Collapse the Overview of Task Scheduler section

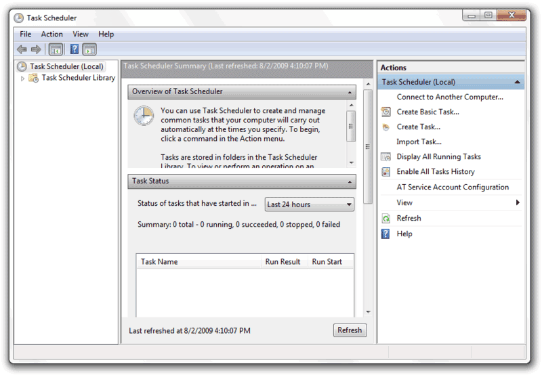pos(350,92)
